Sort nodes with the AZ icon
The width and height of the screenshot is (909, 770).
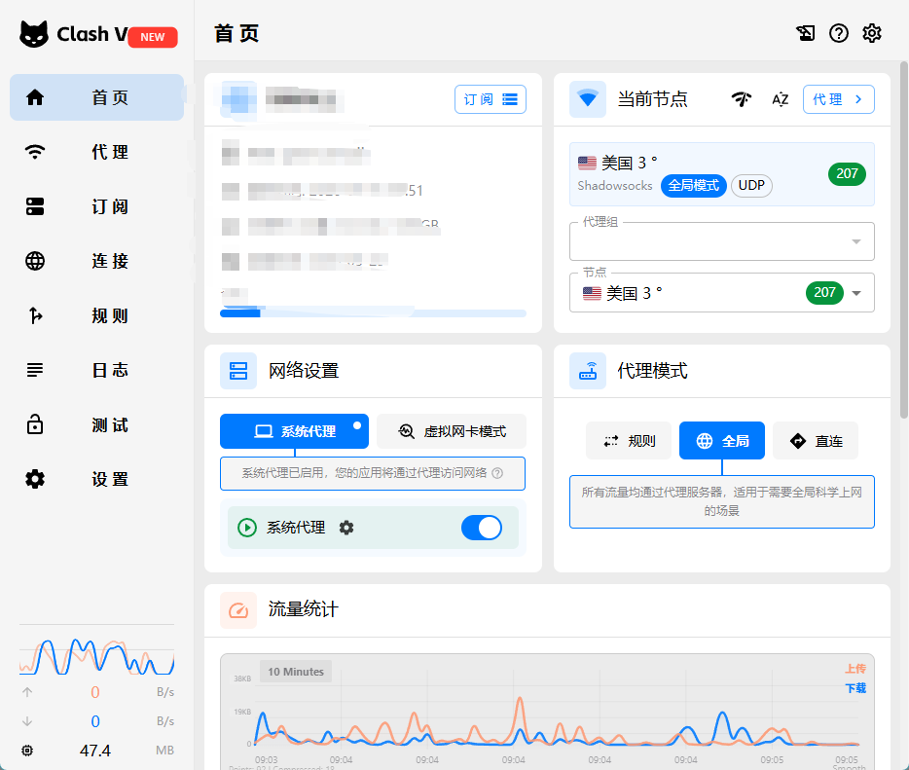pos(781,99)
